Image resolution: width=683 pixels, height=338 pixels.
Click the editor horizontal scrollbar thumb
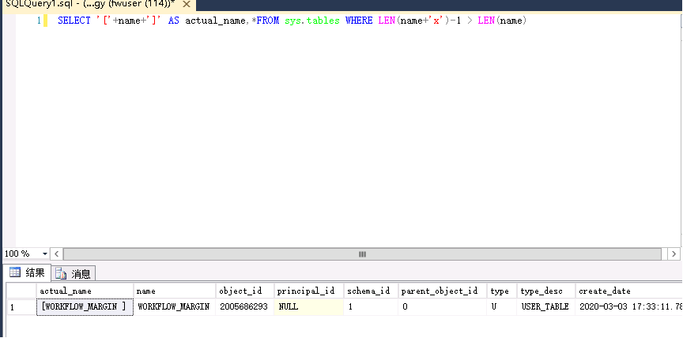point(362,253)
